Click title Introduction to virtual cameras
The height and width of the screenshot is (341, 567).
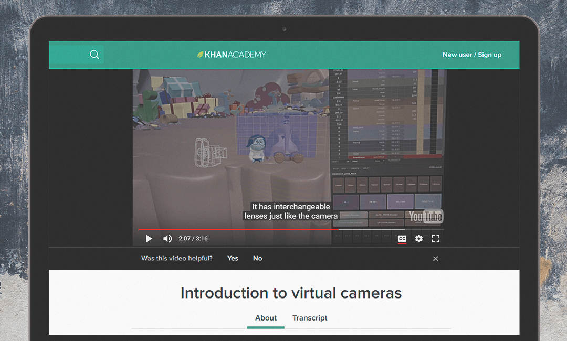coord(291,293)
